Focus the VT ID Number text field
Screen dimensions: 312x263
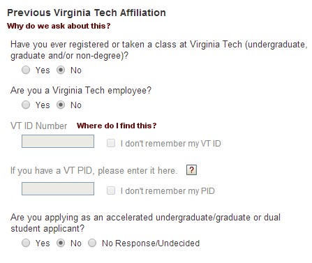pyautogui.click(x=58, y=141)
